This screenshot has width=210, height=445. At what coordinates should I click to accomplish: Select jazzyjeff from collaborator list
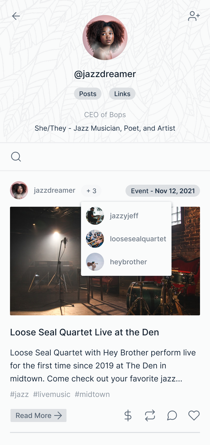(124, 216)
